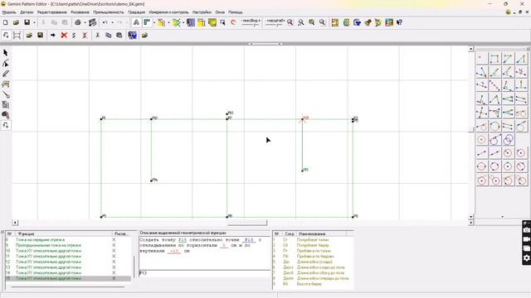The image size is (531, 298).
Task: Click the blue monitor icon in second toolbar
Action: (x=133, y=35)
